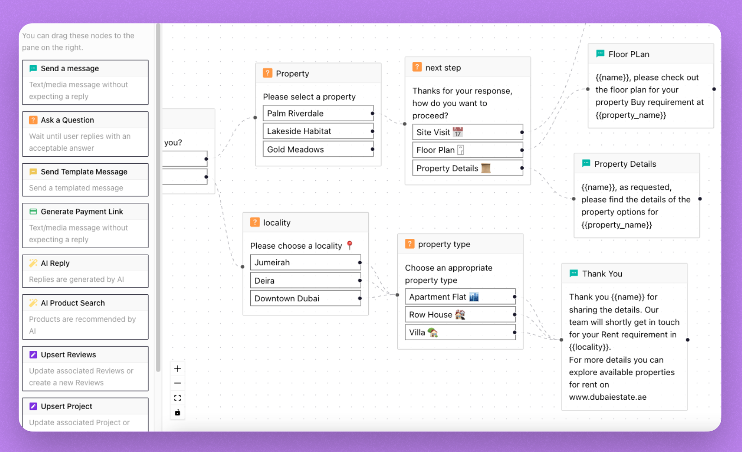
Task: Click 'Please select a property' text
Action: click(309, 97)
